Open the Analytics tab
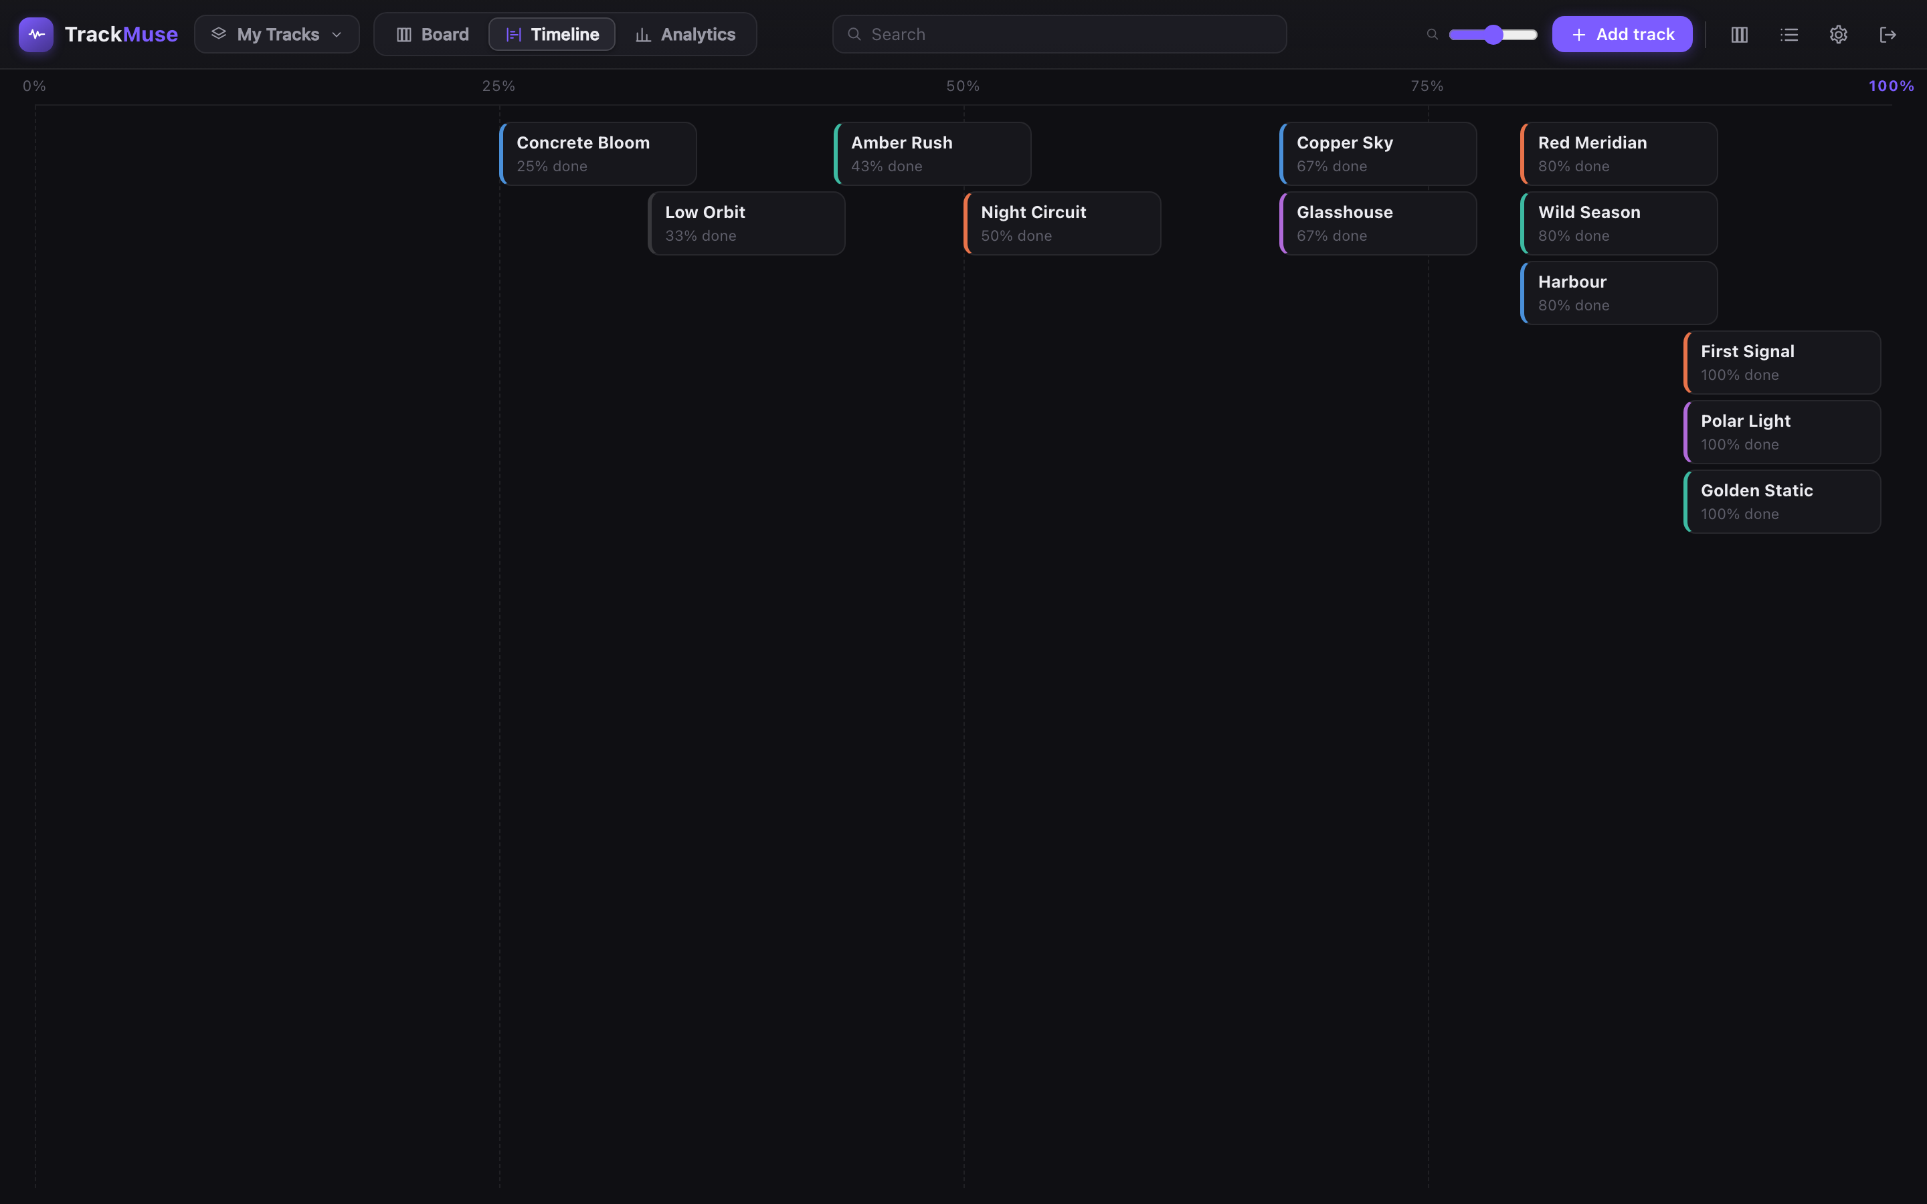Image resolution: width=1927 pixels, height=1204 pixels. coord(684,34)
